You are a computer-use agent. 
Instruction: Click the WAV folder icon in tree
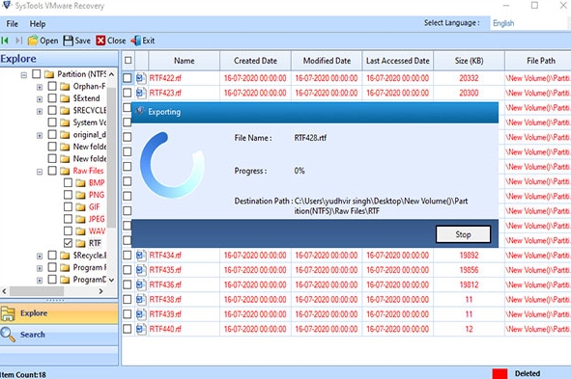click(x=80, y=231)
